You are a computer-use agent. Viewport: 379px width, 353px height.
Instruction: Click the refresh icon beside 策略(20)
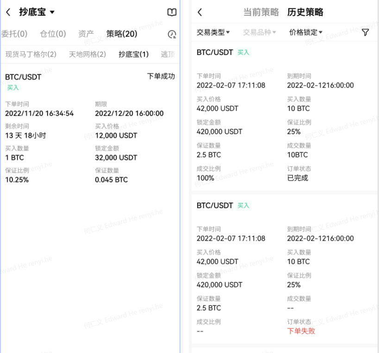click(x=171, y=34)
